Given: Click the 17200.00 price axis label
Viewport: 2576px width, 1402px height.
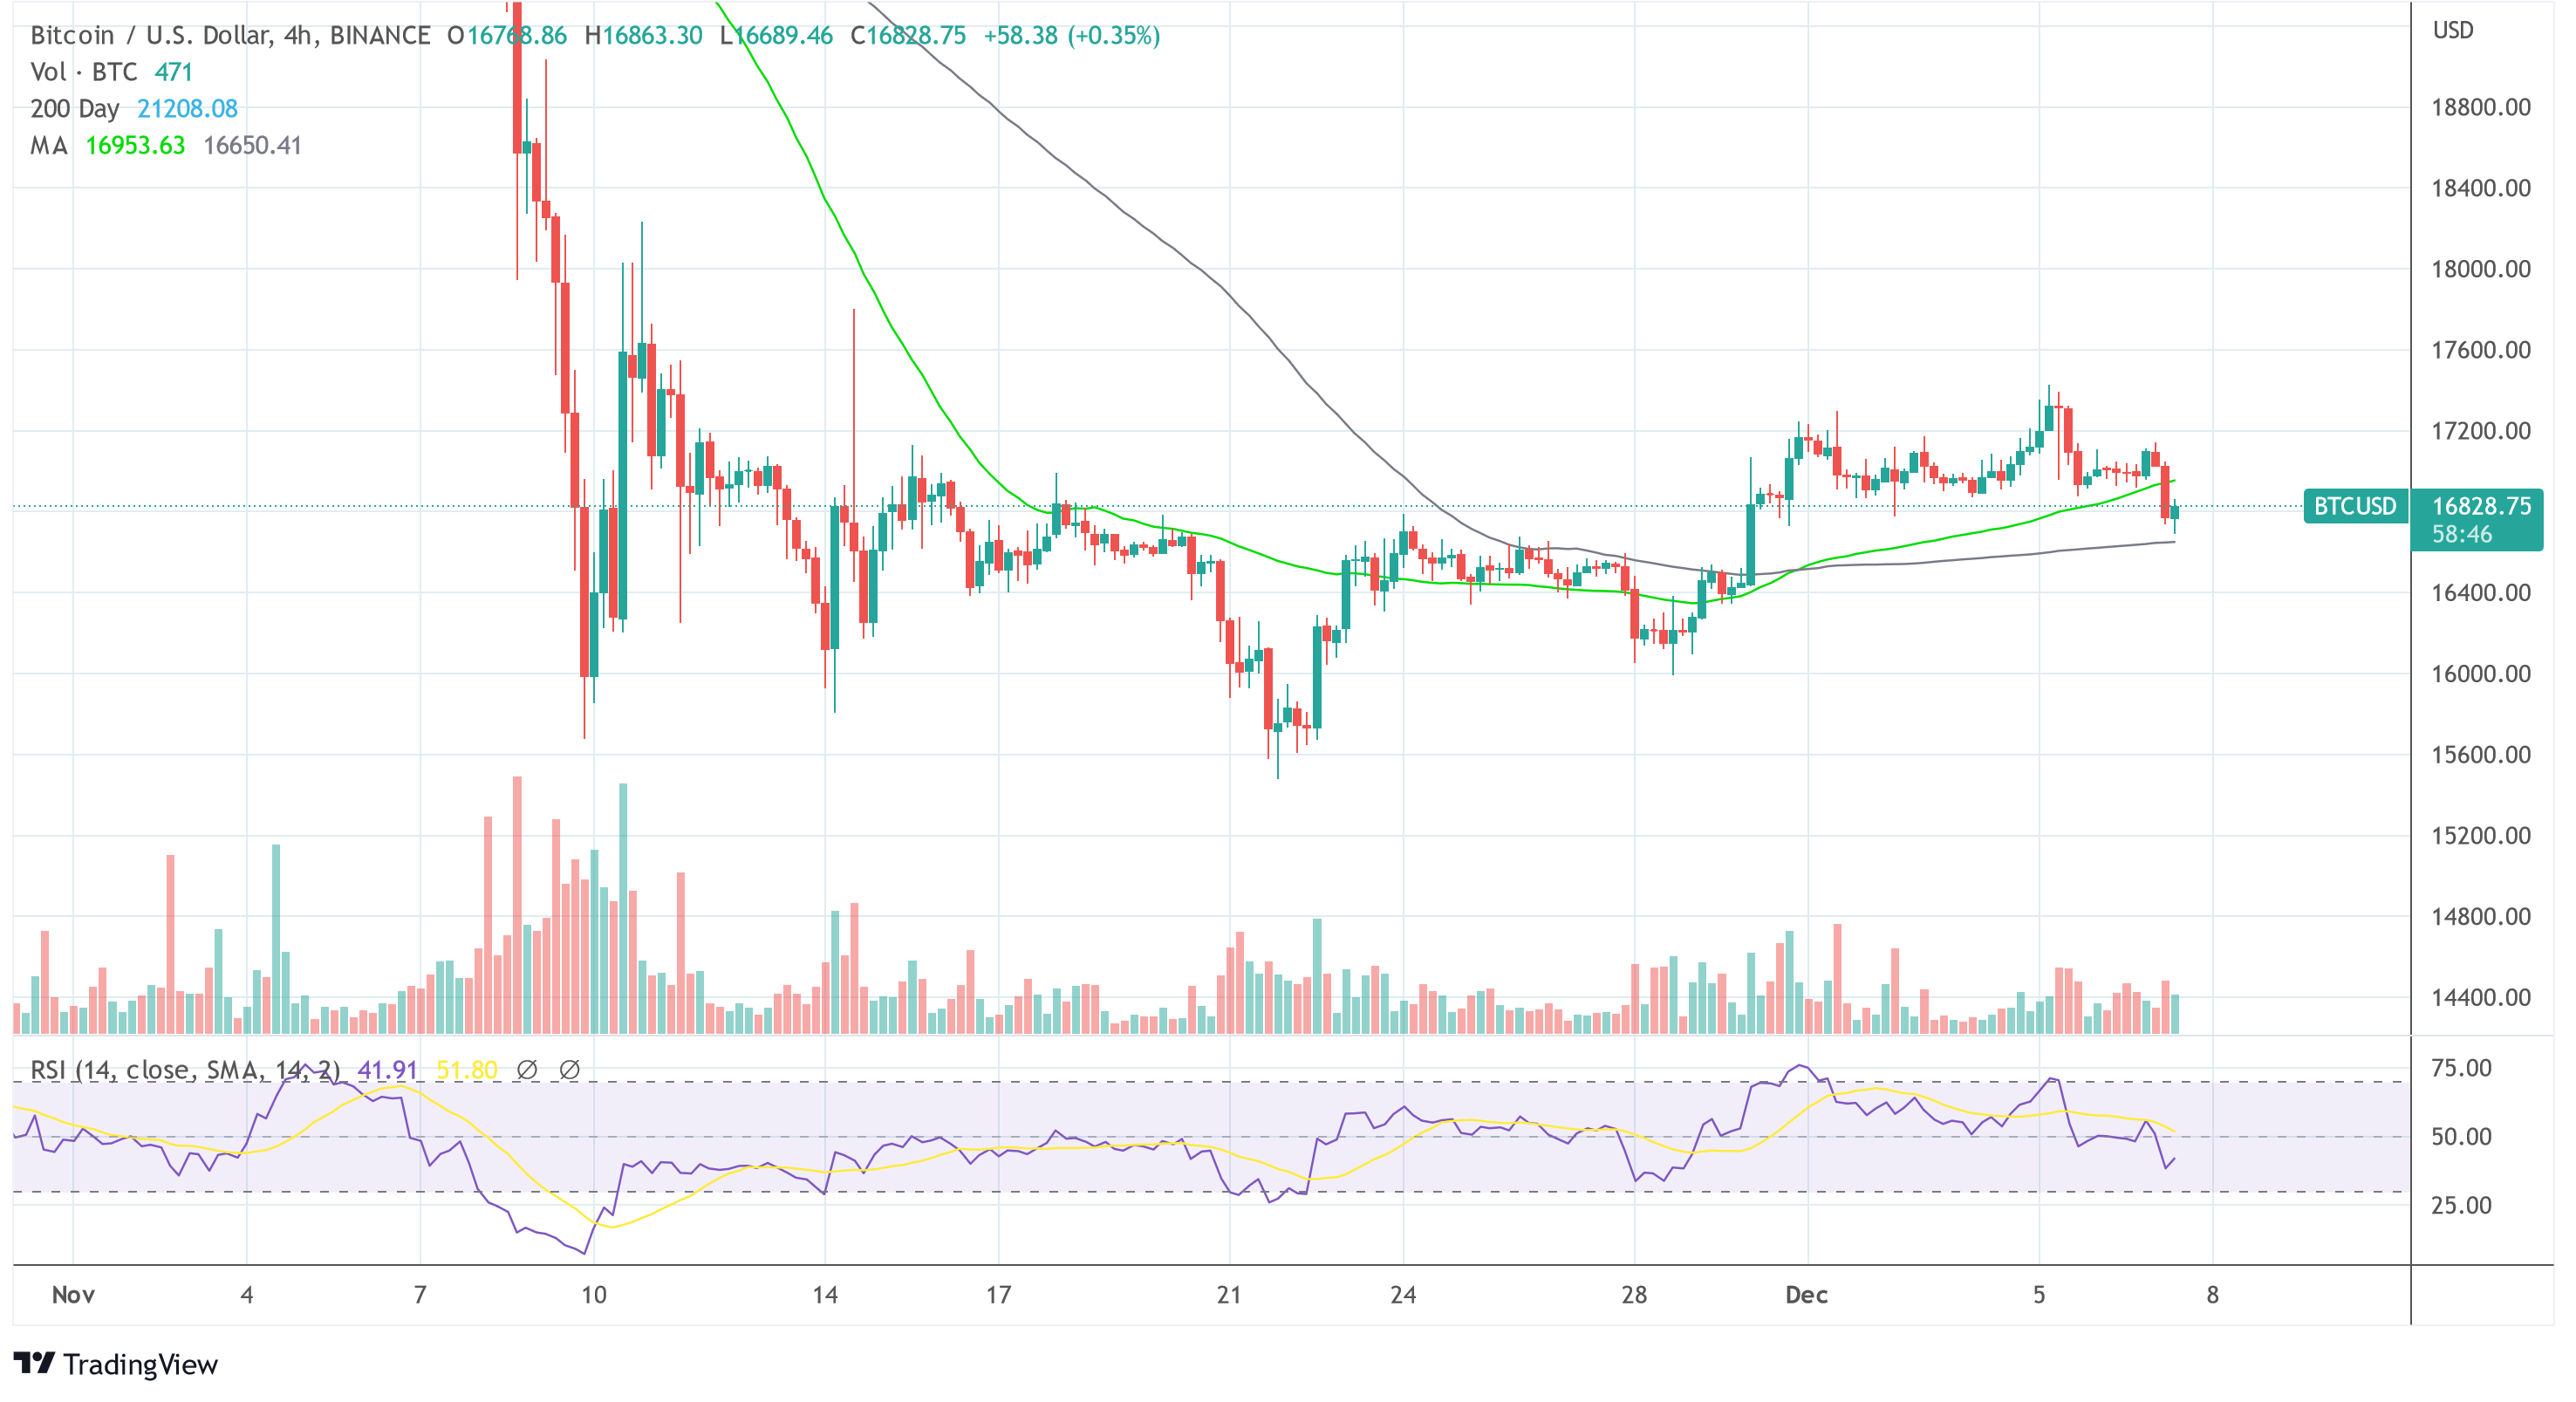Looking at the screenshot, I should pos(2481,432).
